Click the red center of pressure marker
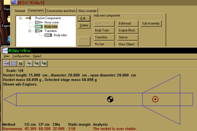The image size is (197, 131). click(155, 99)
